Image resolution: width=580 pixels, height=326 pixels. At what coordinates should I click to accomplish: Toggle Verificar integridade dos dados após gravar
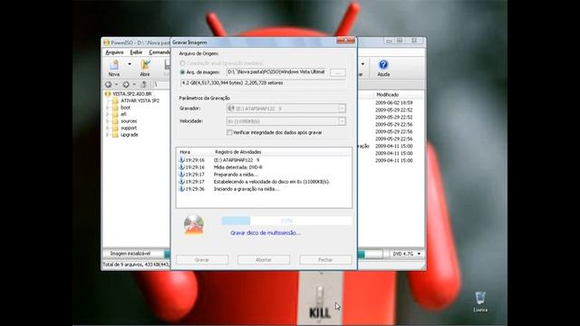229,132
